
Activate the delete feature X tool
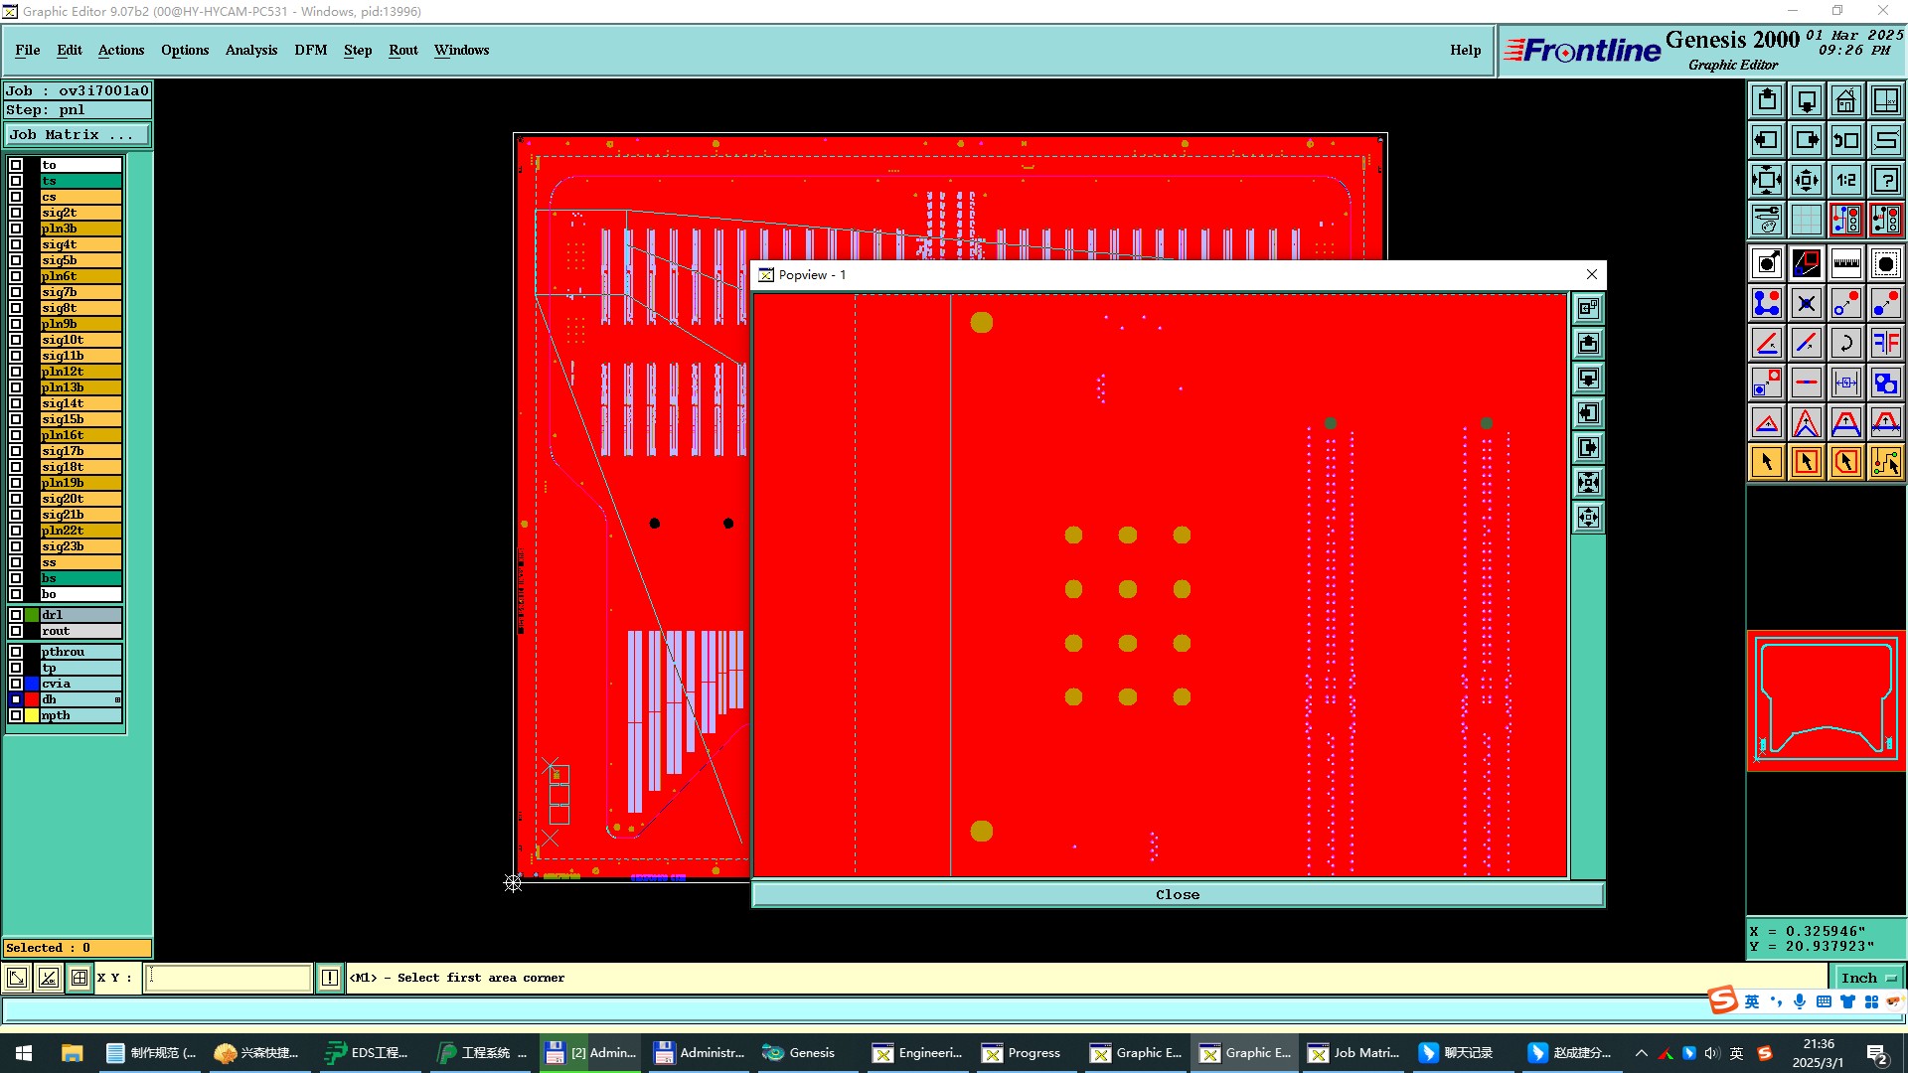pyautogui.click(x=1806, y=303)
